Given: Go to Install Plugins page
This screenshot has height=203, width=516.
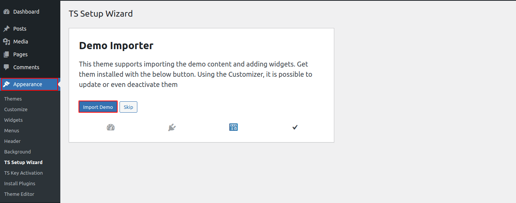Looking at the screenshot, I should coord(19,183).
